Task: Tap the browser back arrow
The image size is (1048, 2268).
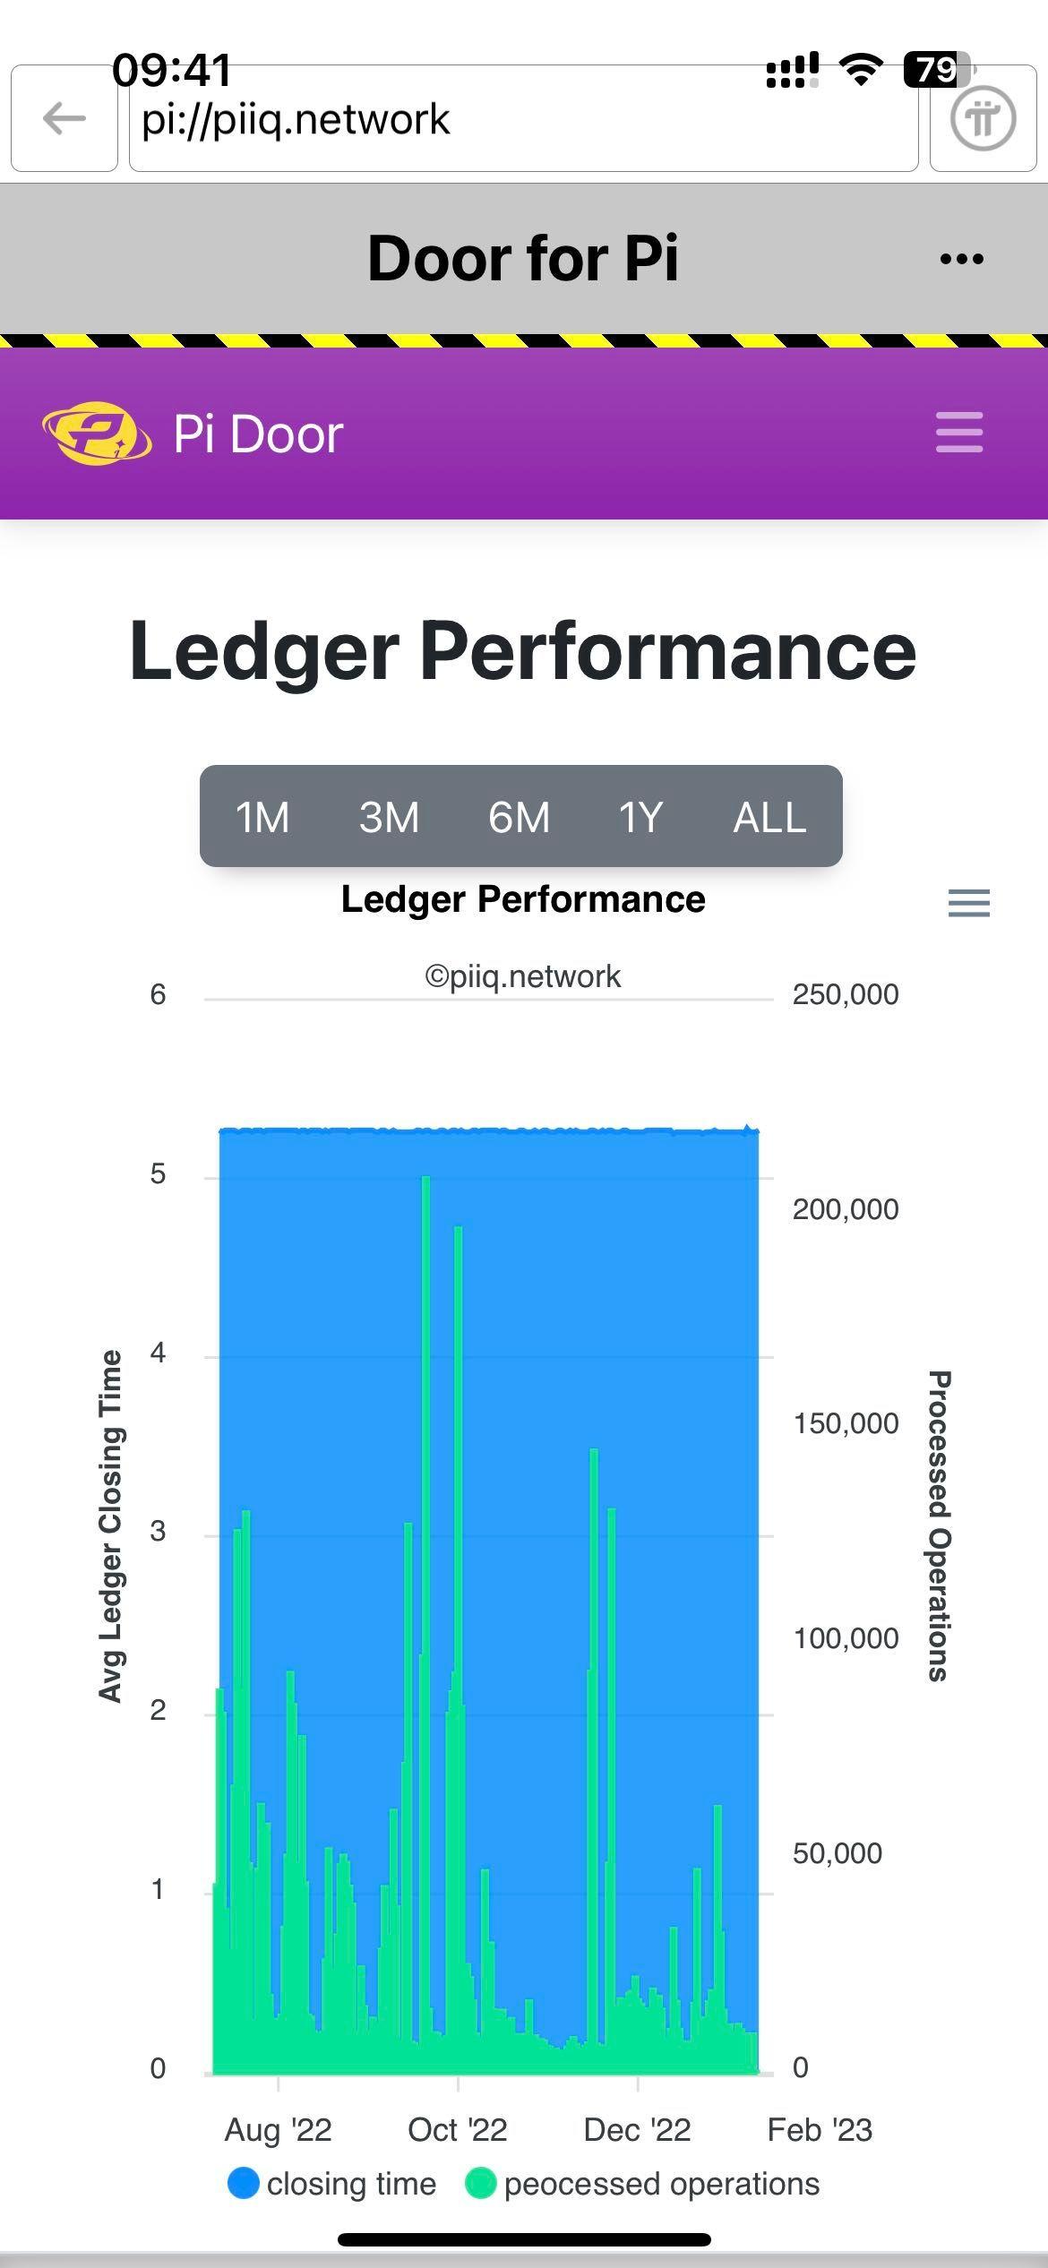Action: tap(64, 117)
